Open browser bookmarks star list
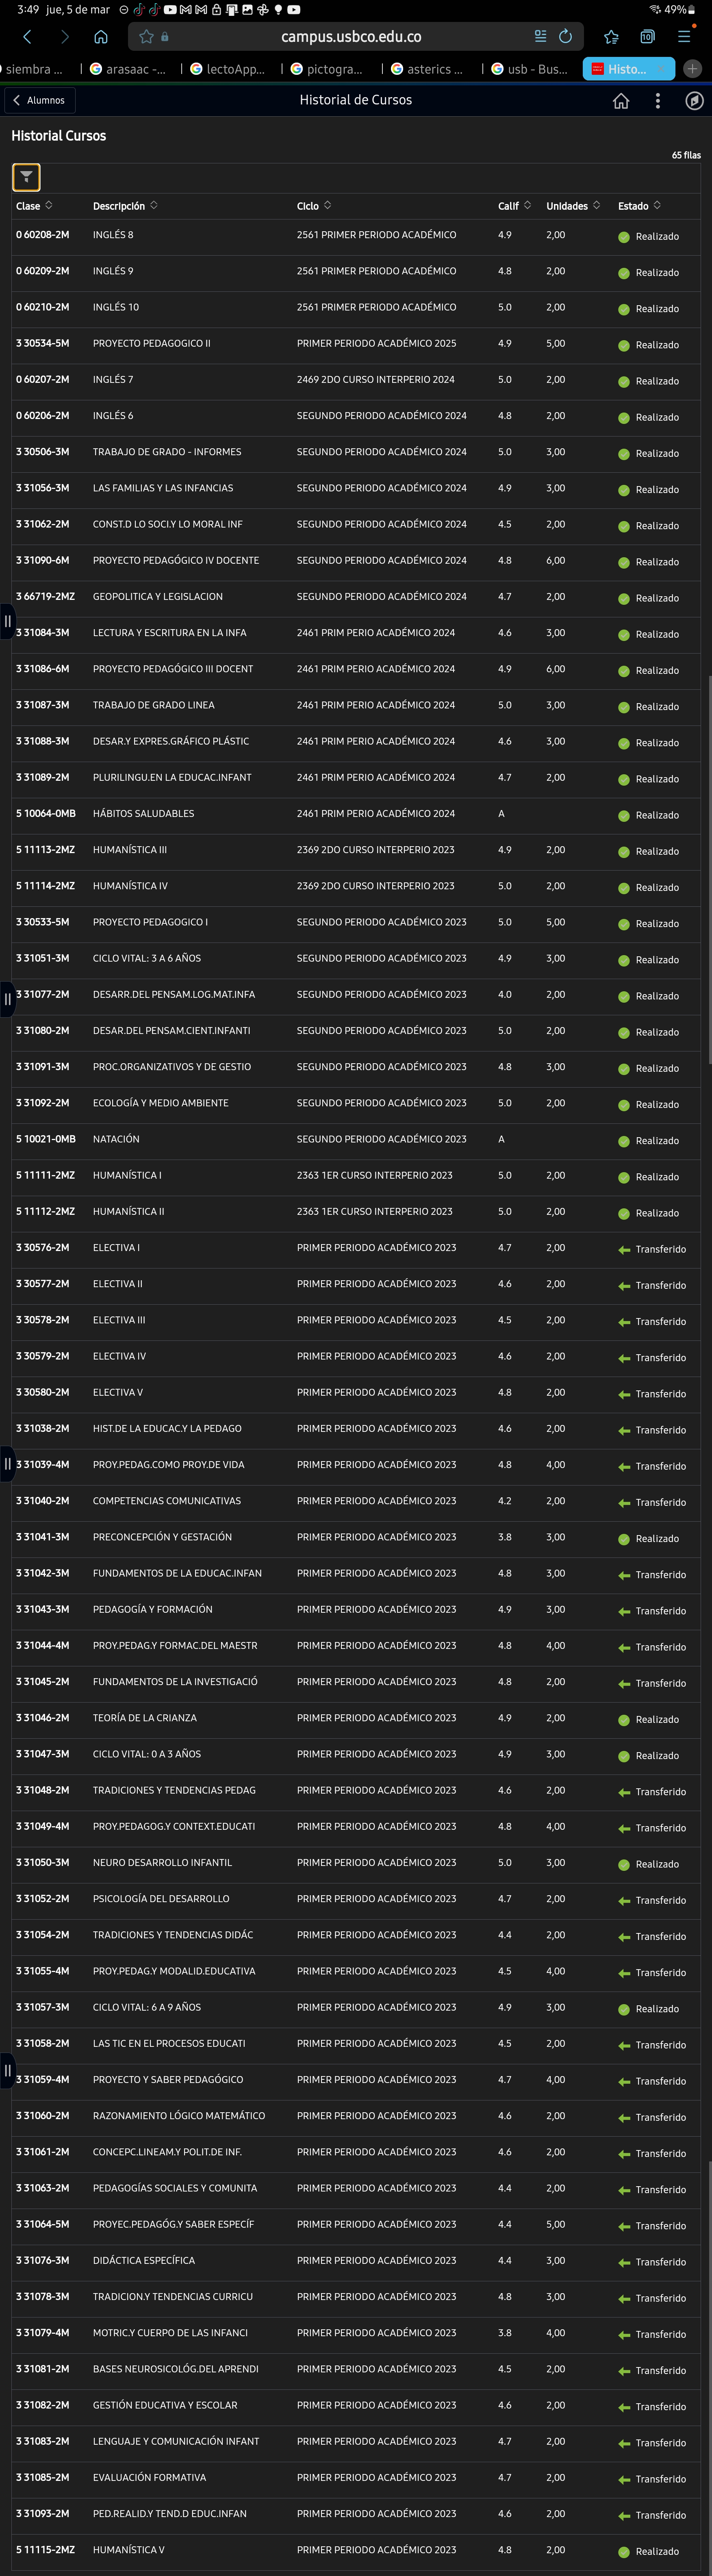 point(611,37)
